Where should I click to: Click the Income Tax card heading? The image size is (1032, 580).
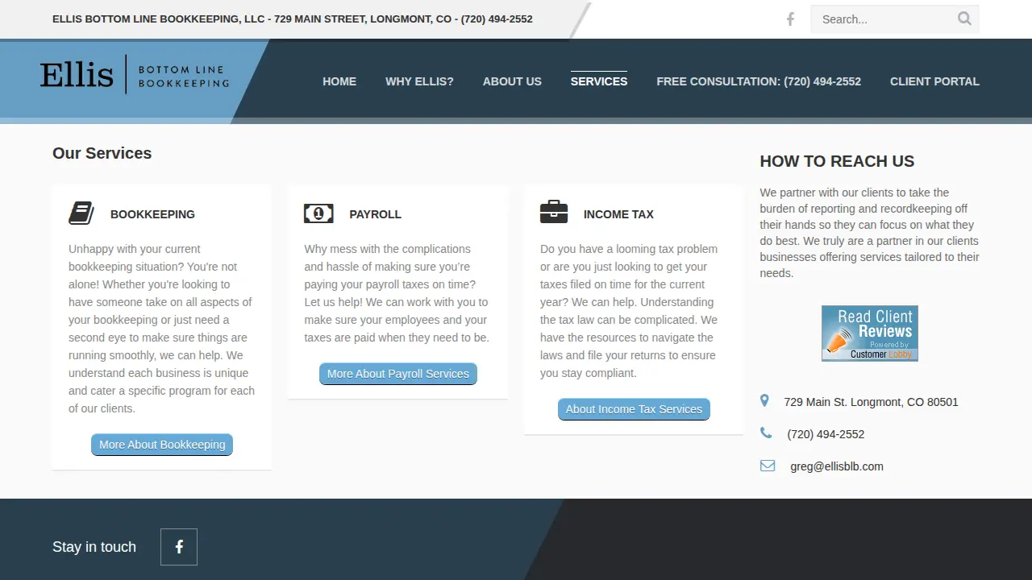point(618,214)
